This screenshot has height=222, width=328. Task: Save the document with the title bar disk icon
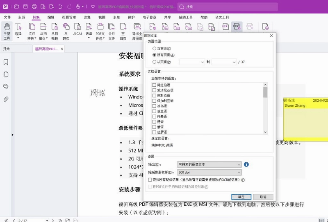(x=25, y=7)
